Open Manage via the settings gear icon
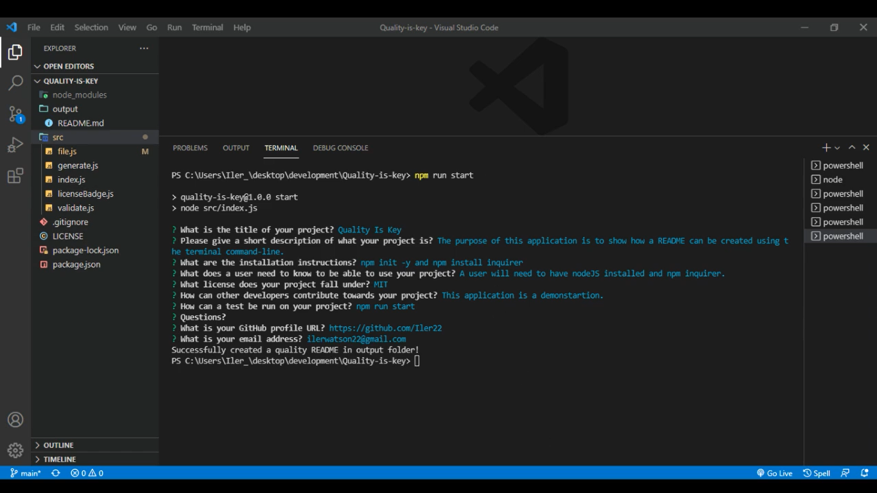877x493 pixels. pos(15,450)
